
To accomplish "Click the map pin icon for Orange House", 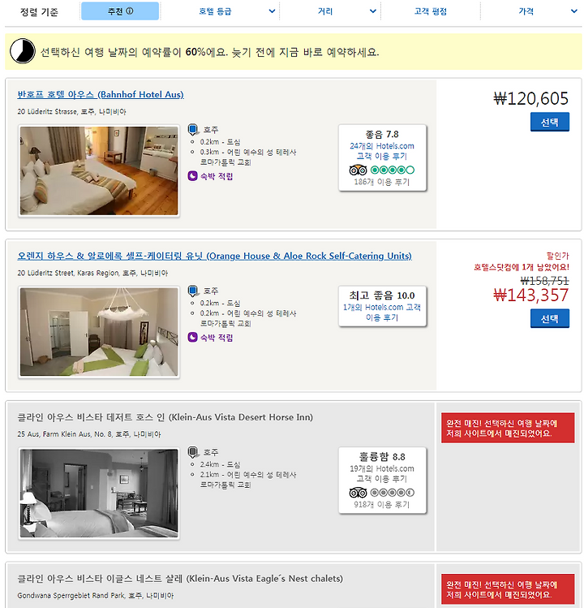I will point(192,291).
